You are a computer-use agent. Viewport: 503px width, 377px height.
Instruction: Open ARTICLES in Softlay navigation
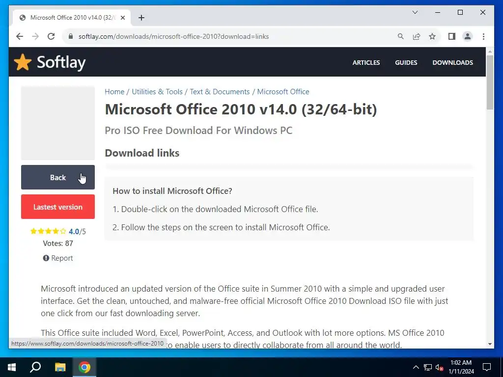coord(366,62)
